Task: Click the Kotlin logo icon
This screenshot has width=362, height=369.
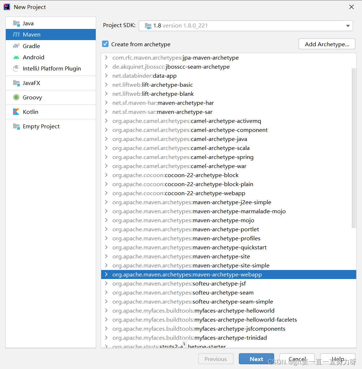Action: [16, 112]
